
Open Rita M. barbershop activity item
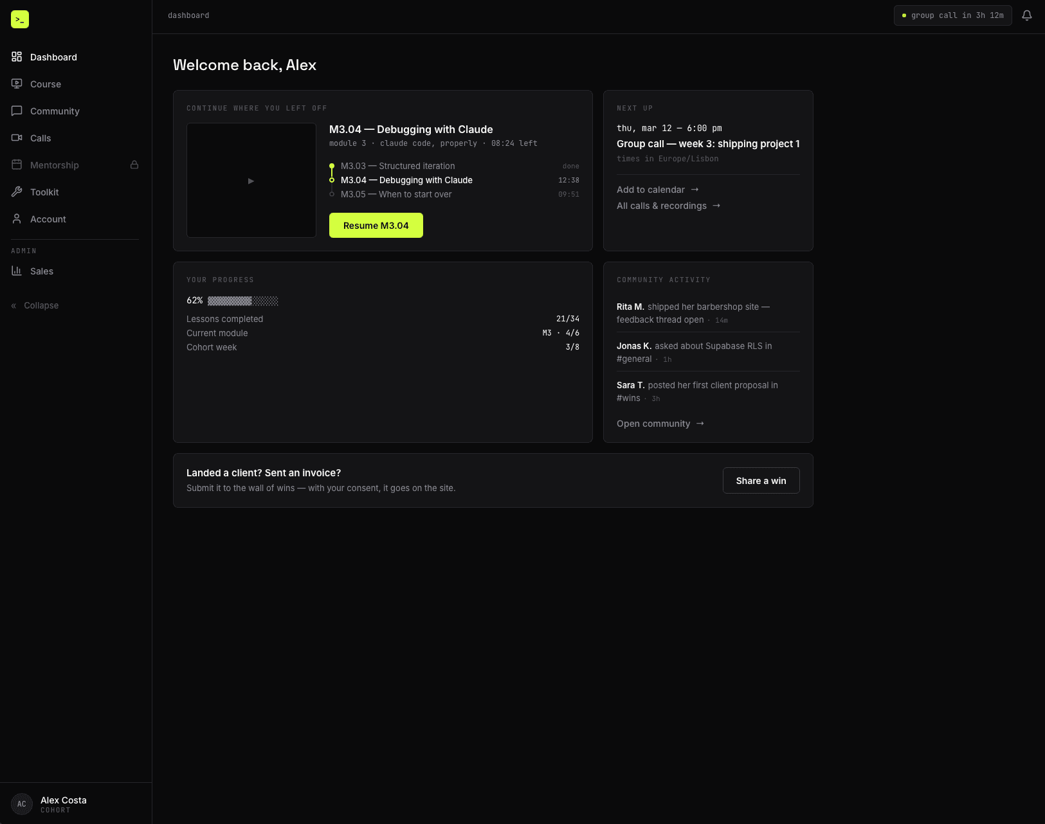[x=708, y=313]
